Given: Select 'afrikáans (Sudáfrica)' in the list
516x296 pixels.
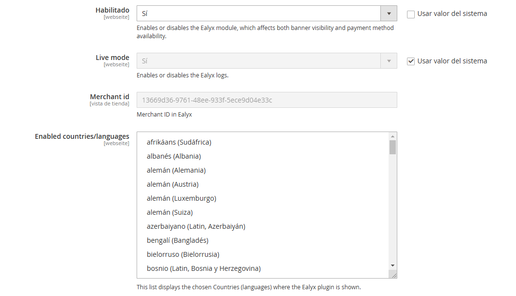Looking at the screenshot, I should (x=179, y=142).
